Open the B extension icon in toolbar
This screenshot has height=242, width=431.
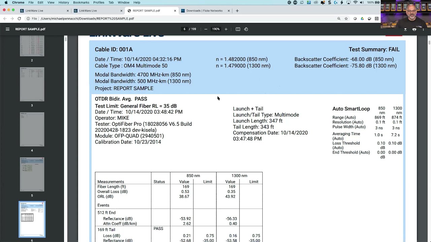[x=377, y=18]
